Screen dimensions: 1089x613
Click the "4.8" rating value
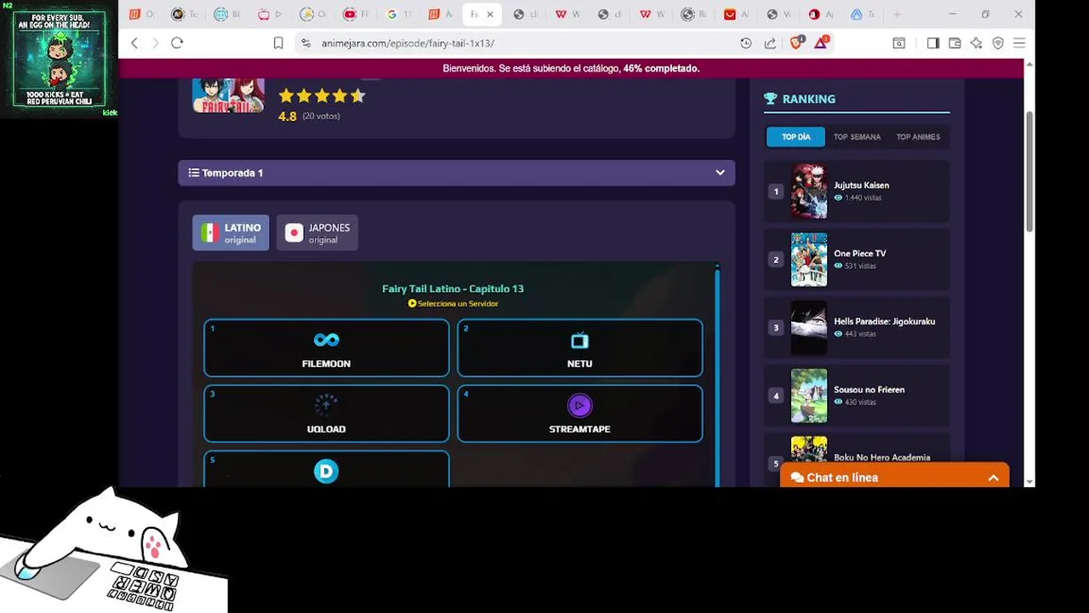point(288,117)
